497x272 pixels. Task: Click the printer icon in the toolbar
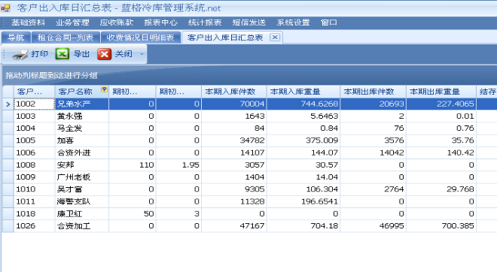[20, 54]
